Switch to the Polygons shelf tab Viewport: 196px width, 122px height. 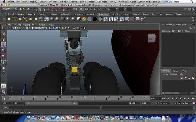[42, 14]
